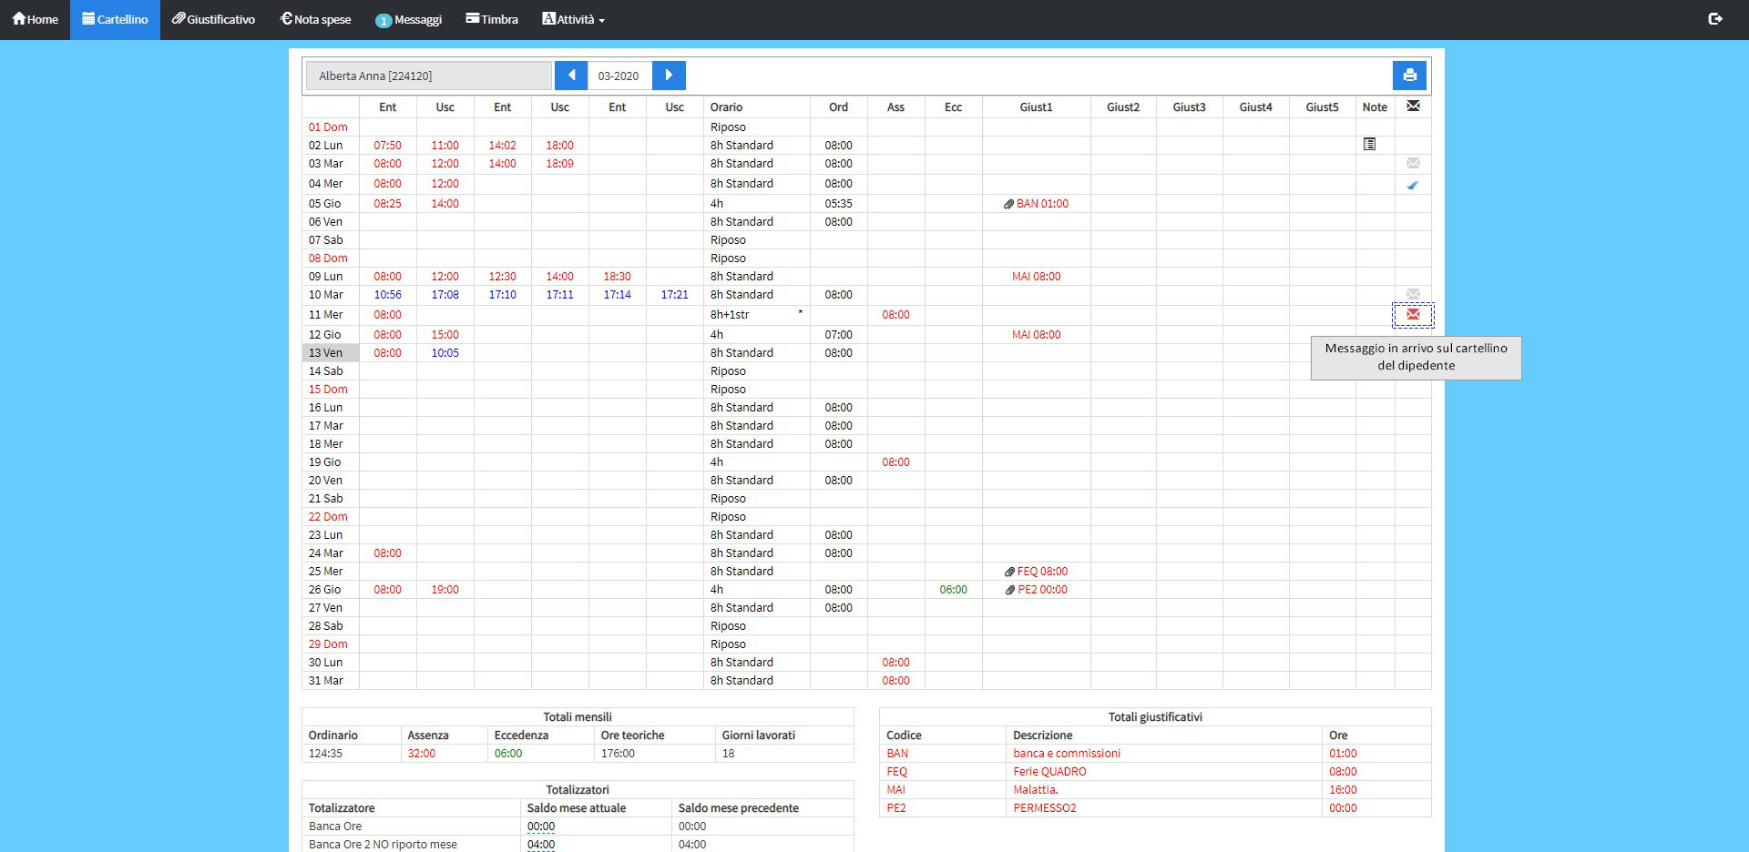Click 10:56 entry on 10 Mar

tap(387, 295)
